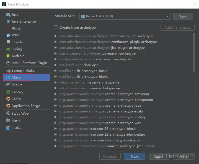The image size is (199, 164).
Task: Select camel-archetype-java row
Action: click(x=123, y=106)
